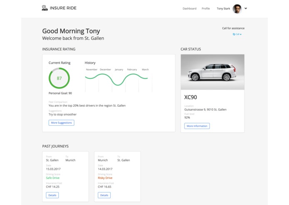The image size is (289, 205).
Task: Click the Tony Stark user name
Action: click(x=223, y=8)
